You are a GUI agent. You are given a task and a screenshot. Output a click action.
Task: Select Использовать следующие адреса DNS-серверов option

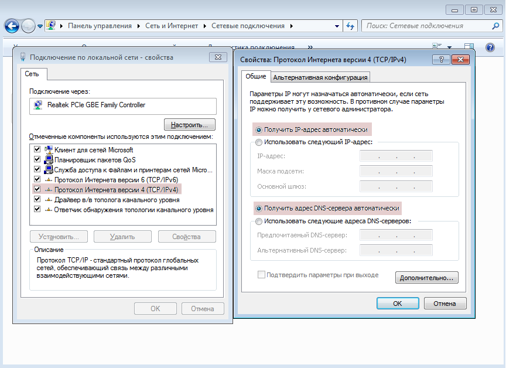(259, 221)
